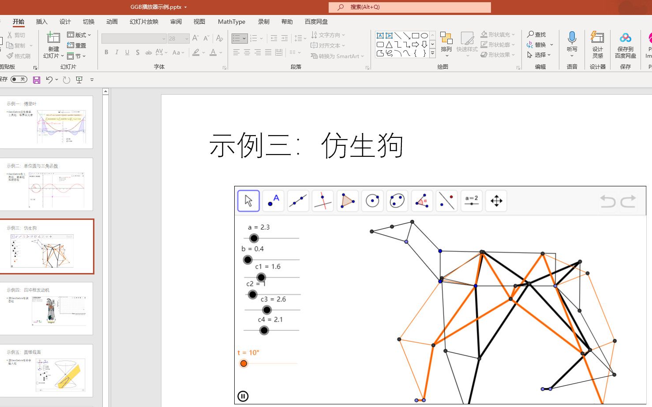Viewport: 652px width, 407px height.
Task: Select the GeoGebra Line tool
Action: point(298,201)
